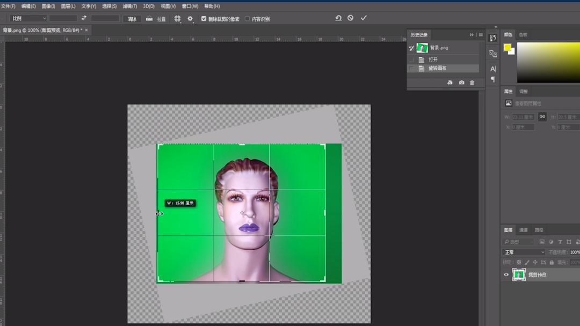
Task: Open 选择(S) menu
Action: [110, 6]
